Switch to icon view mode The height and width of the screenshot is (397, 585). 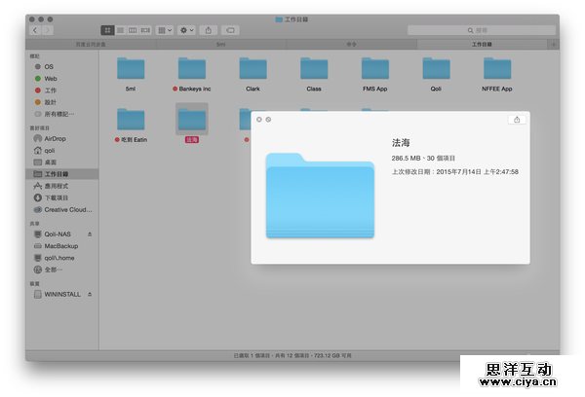107,30
